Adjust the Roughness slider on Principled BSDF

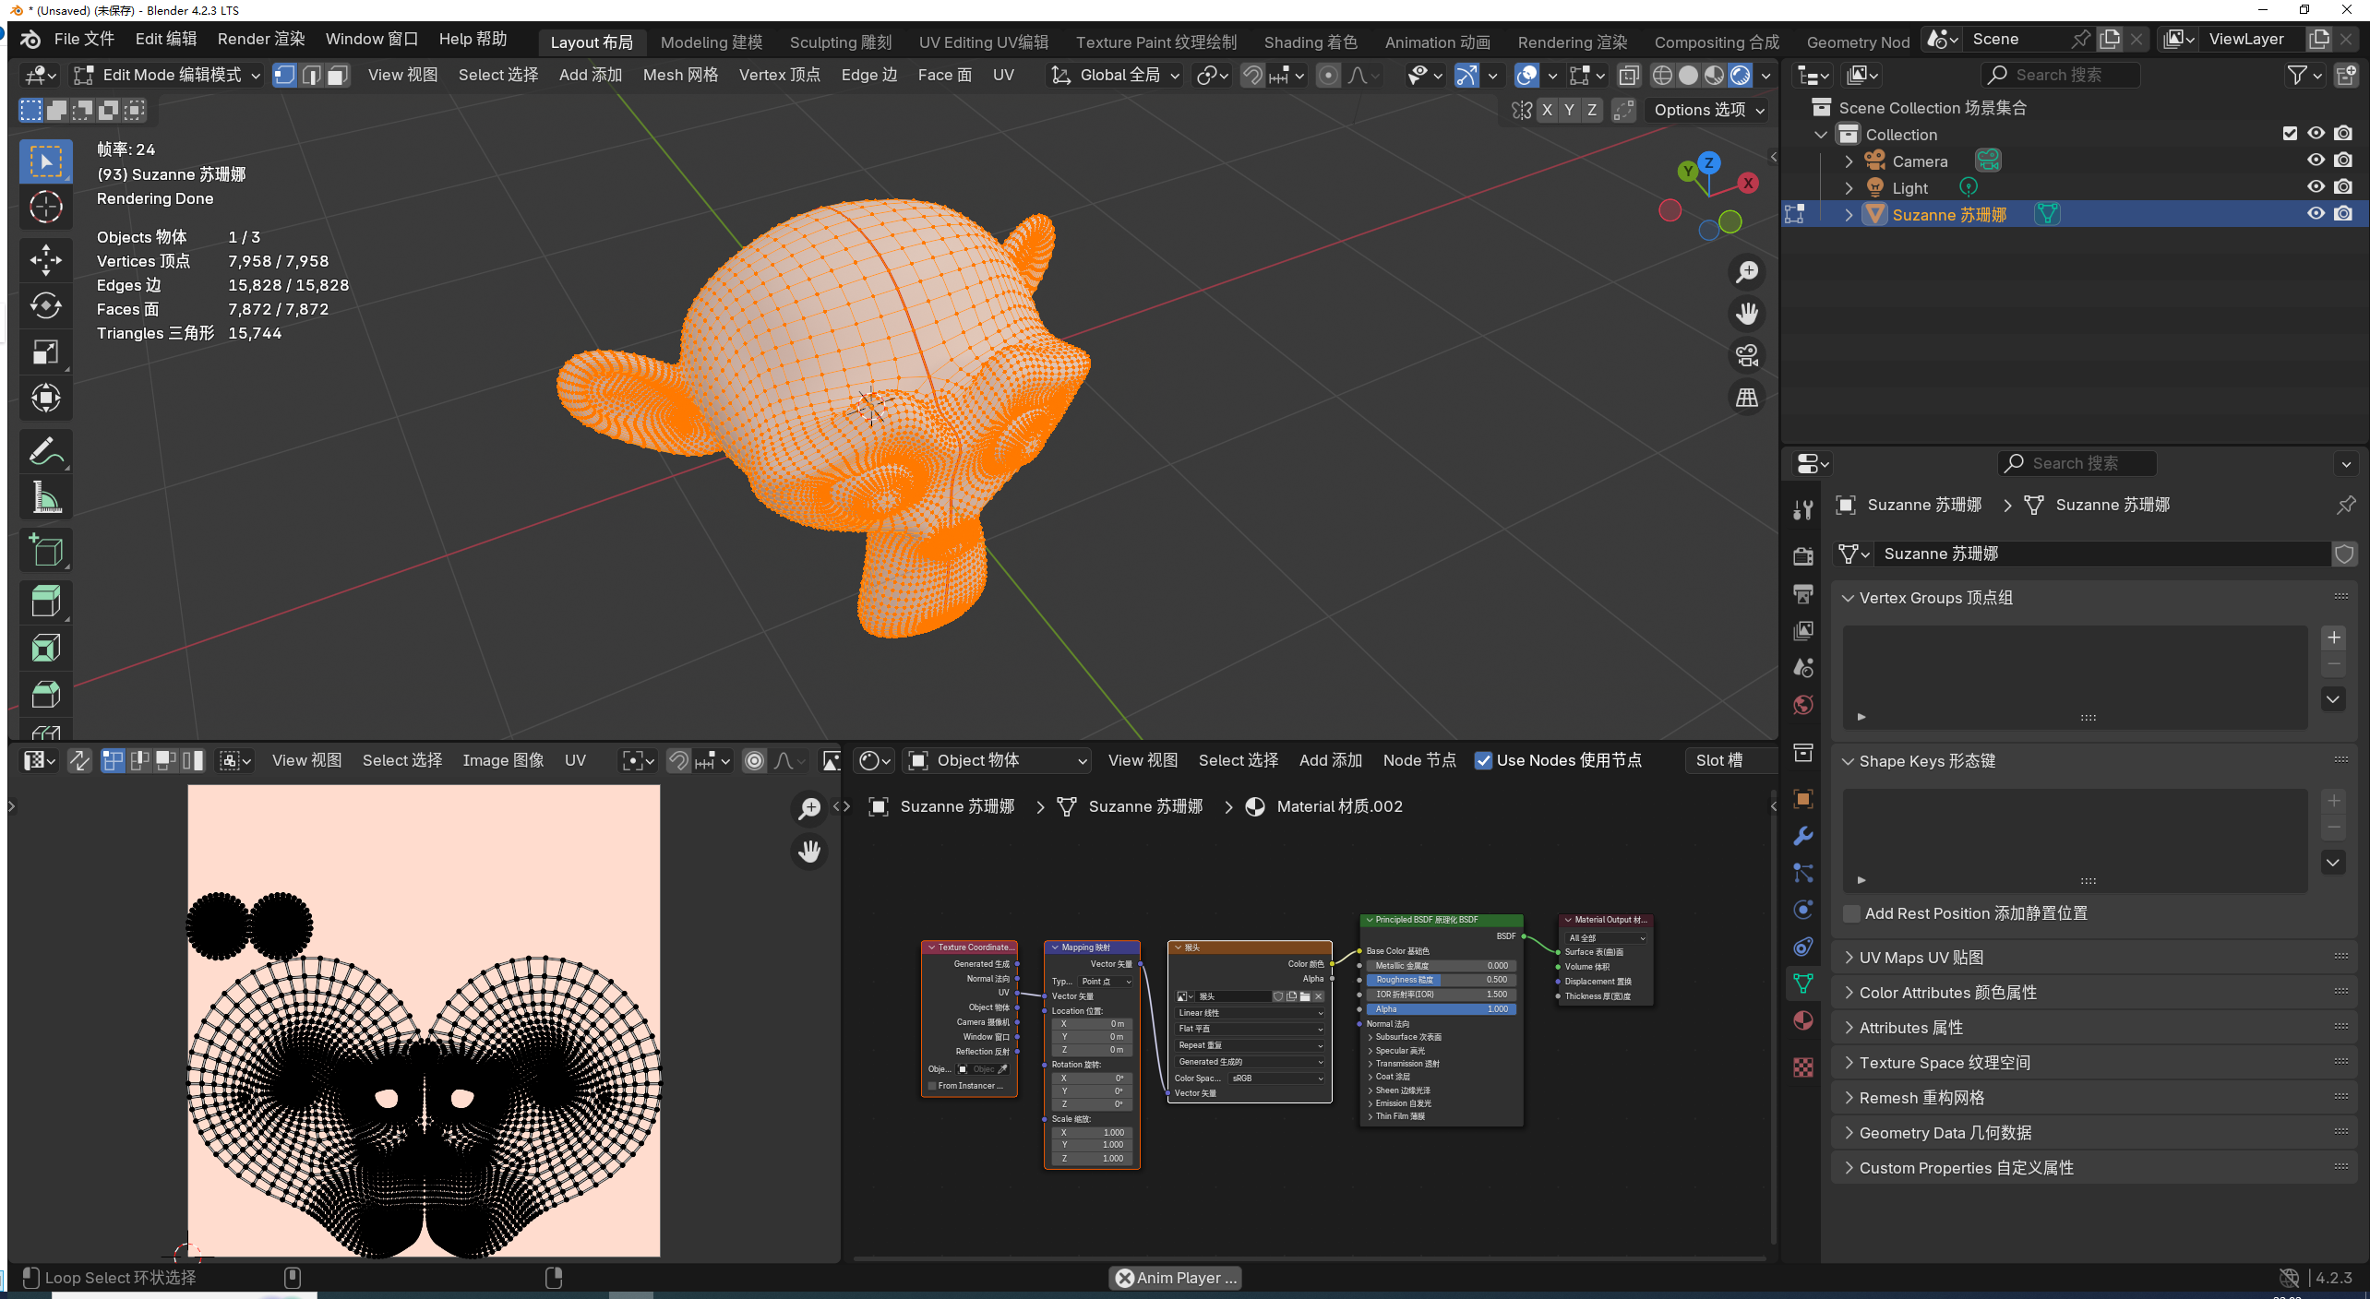pos(1441,980)
